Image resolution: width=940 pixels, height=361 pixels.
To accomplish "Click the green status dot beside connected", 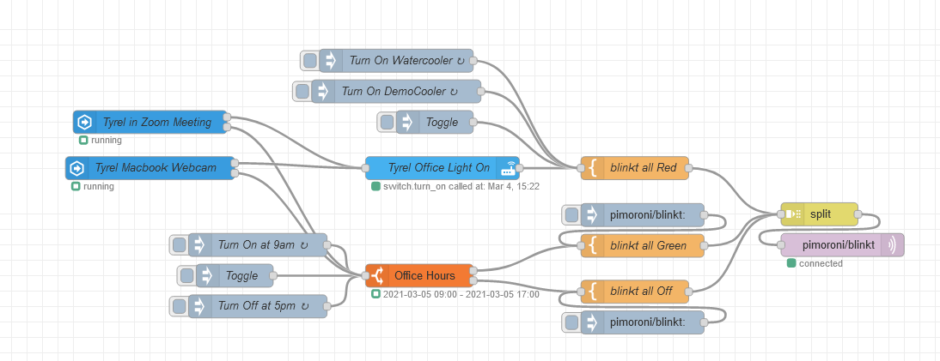I will [791, 264].
